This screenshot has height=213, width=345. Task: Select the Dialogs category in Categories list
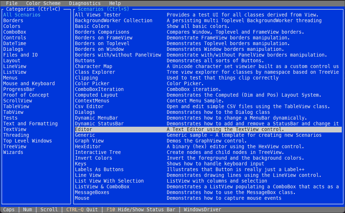pyautogui.click(x=13, y=49)
